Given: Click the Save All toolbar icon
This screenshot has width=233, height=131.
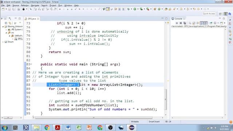Looking at the screenshot, I should [13, 9].
